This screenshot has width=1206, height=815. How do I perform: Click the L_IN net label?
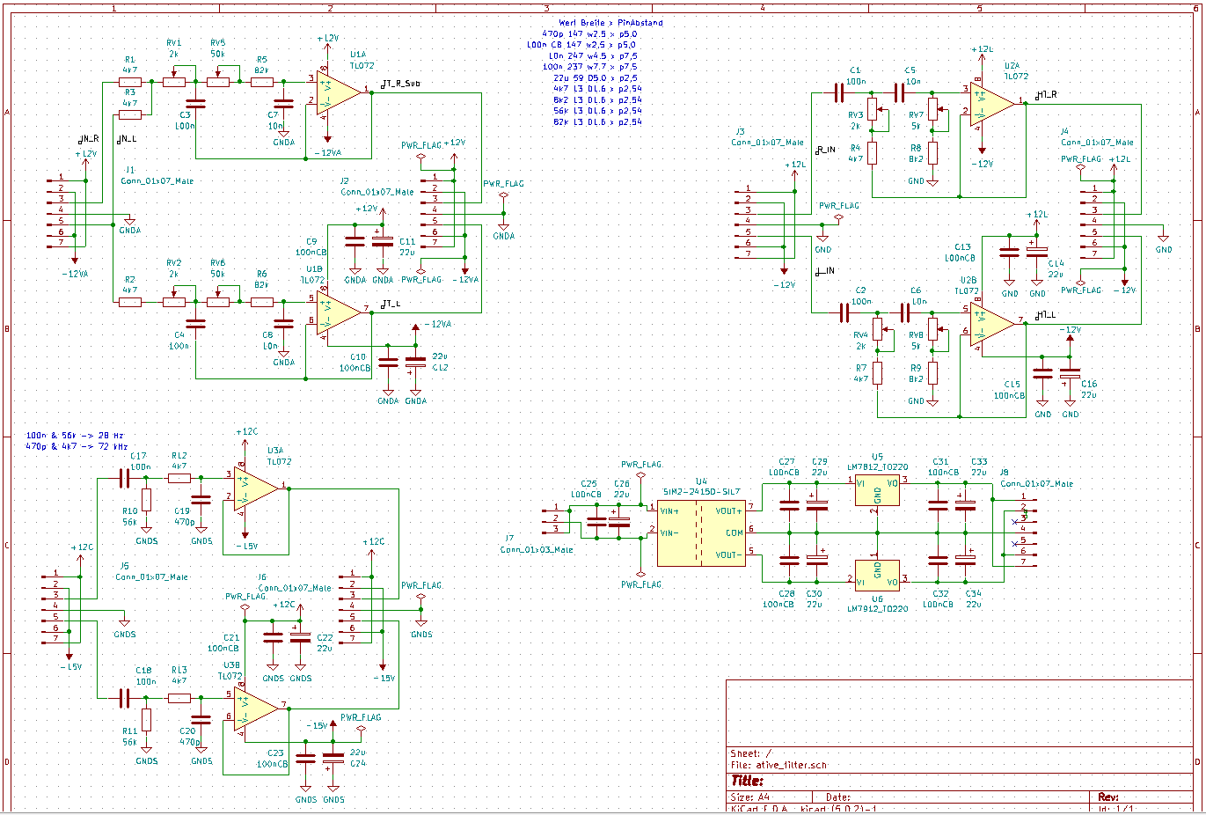(825, 270)
